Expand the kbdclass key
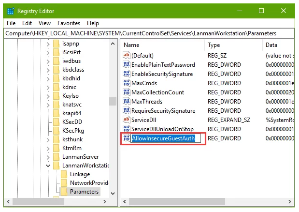 (48, 70)
